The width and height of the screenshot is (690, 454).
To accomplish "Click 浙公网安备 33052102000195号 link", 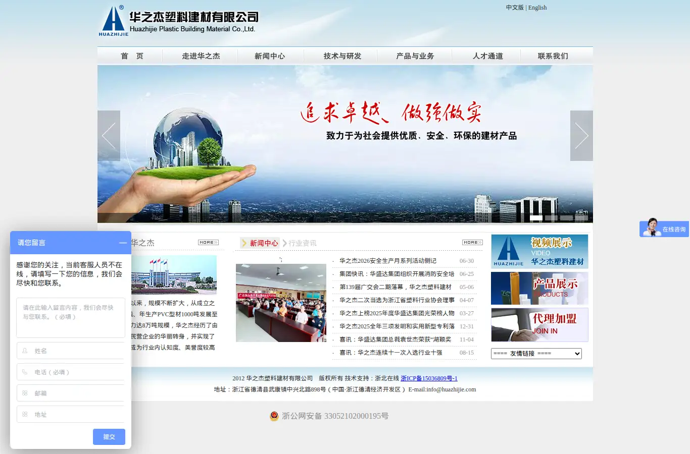I will tap(335, 416).
